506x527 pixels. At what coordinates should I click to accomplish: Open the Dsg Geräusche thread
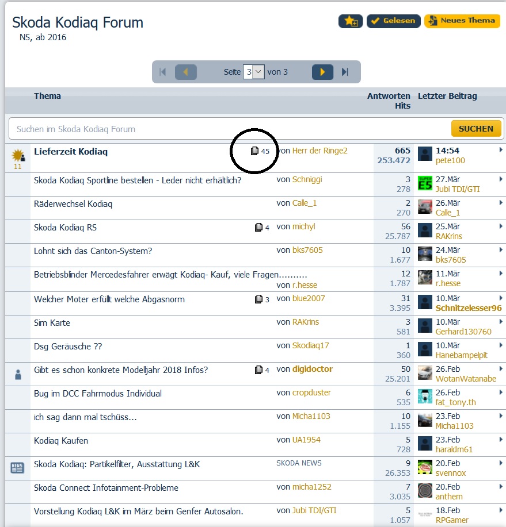coord(68,347)
